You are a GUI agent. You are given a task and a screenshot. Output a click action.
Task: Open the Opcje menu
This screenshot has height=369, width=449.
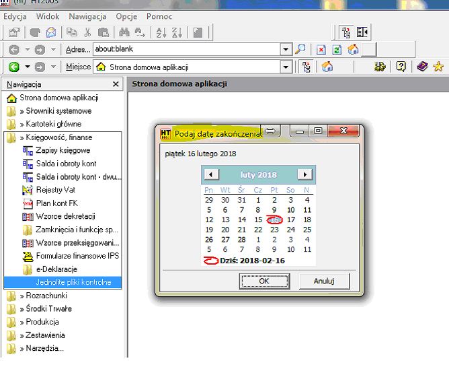[126, 16]
